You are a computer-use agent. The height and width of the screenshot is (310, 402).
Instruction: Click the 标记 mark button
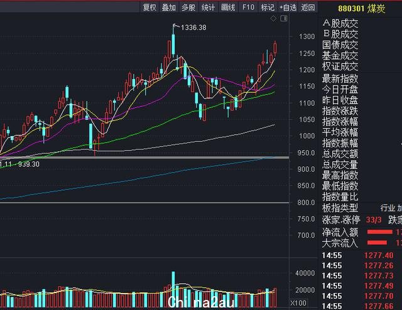[268, 8]
